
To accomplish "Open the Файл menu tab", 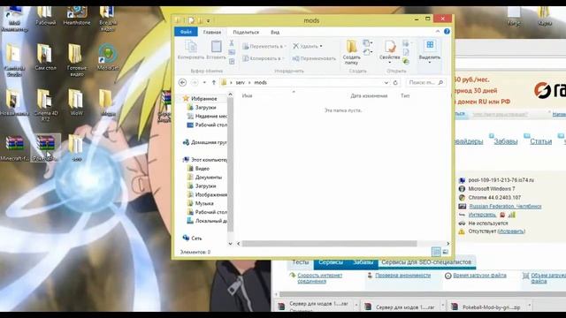I will pos(186,32).
